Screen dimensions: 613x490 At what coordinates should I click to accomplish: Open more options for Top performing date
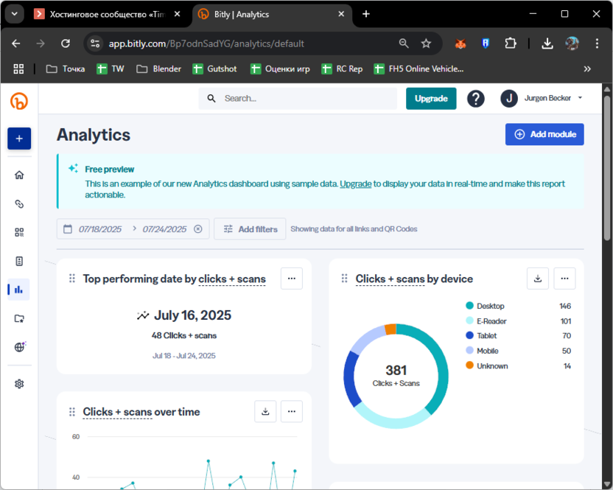coord(292,279)
